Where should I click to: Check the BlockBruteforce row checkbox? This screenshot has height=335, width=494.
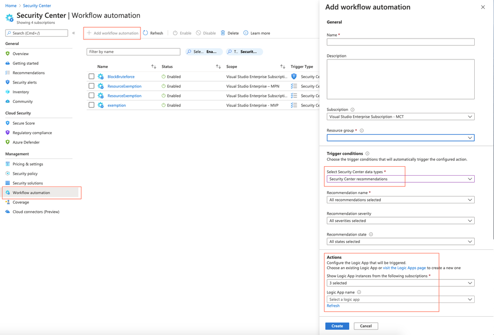tap(91, 76)
